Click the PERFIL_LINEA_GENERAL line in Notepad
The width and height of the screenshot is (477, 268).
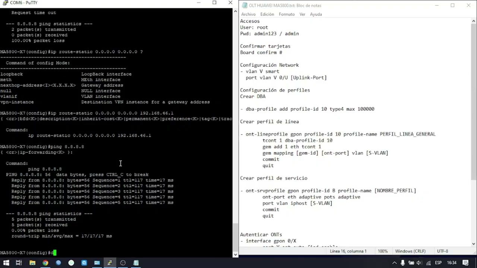[x=338, y=134]
